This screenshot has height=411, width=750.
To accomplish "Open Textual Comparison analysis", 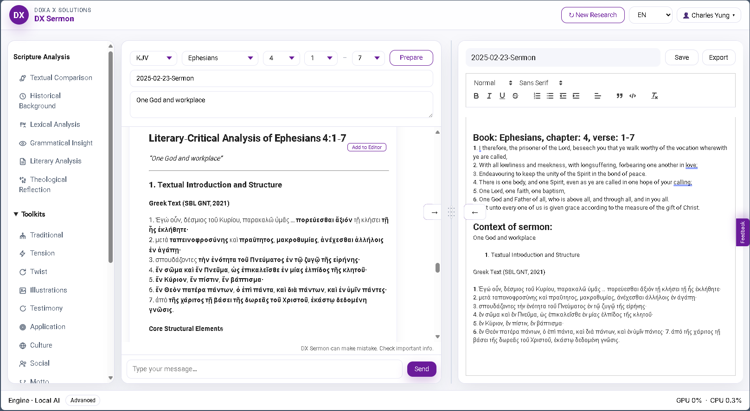I will click(56, 78).
